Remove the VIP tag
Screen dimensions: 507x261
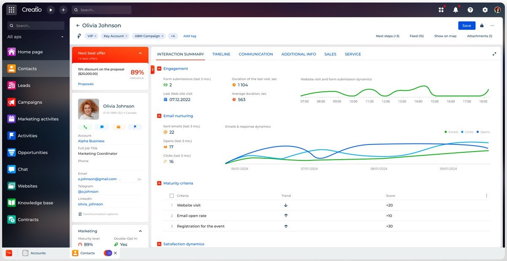click(95, 36)
